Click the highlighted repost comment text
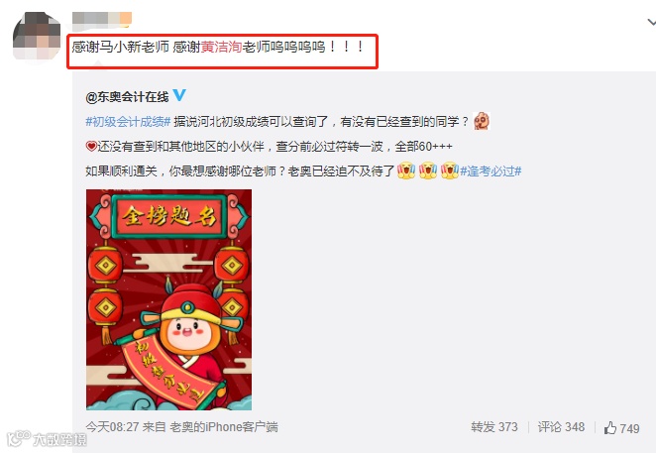The height and width of the screenshot is (453, 656). point(218,47)
